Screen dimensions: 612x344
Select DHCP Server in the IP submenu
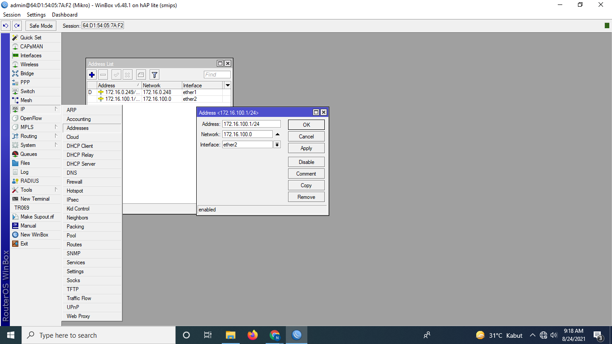92,164
